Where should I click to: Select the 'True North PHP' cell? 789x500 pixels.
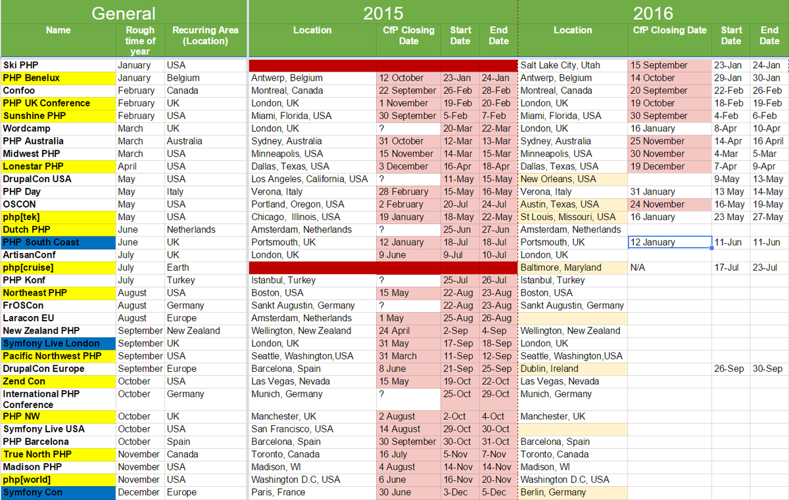tap(59, 454)
